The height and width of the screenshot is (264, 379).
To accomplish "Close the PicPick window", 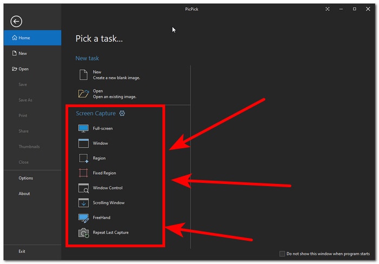I will [368, 9].
